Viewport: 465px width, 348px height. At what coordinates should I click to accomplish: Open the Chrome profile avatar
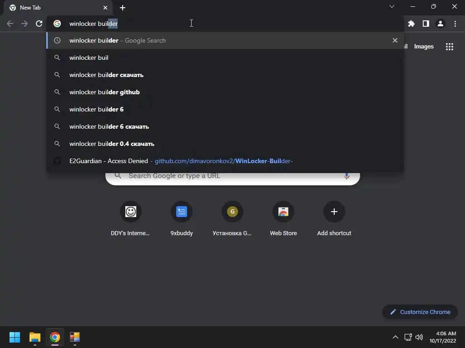(440, 24)
